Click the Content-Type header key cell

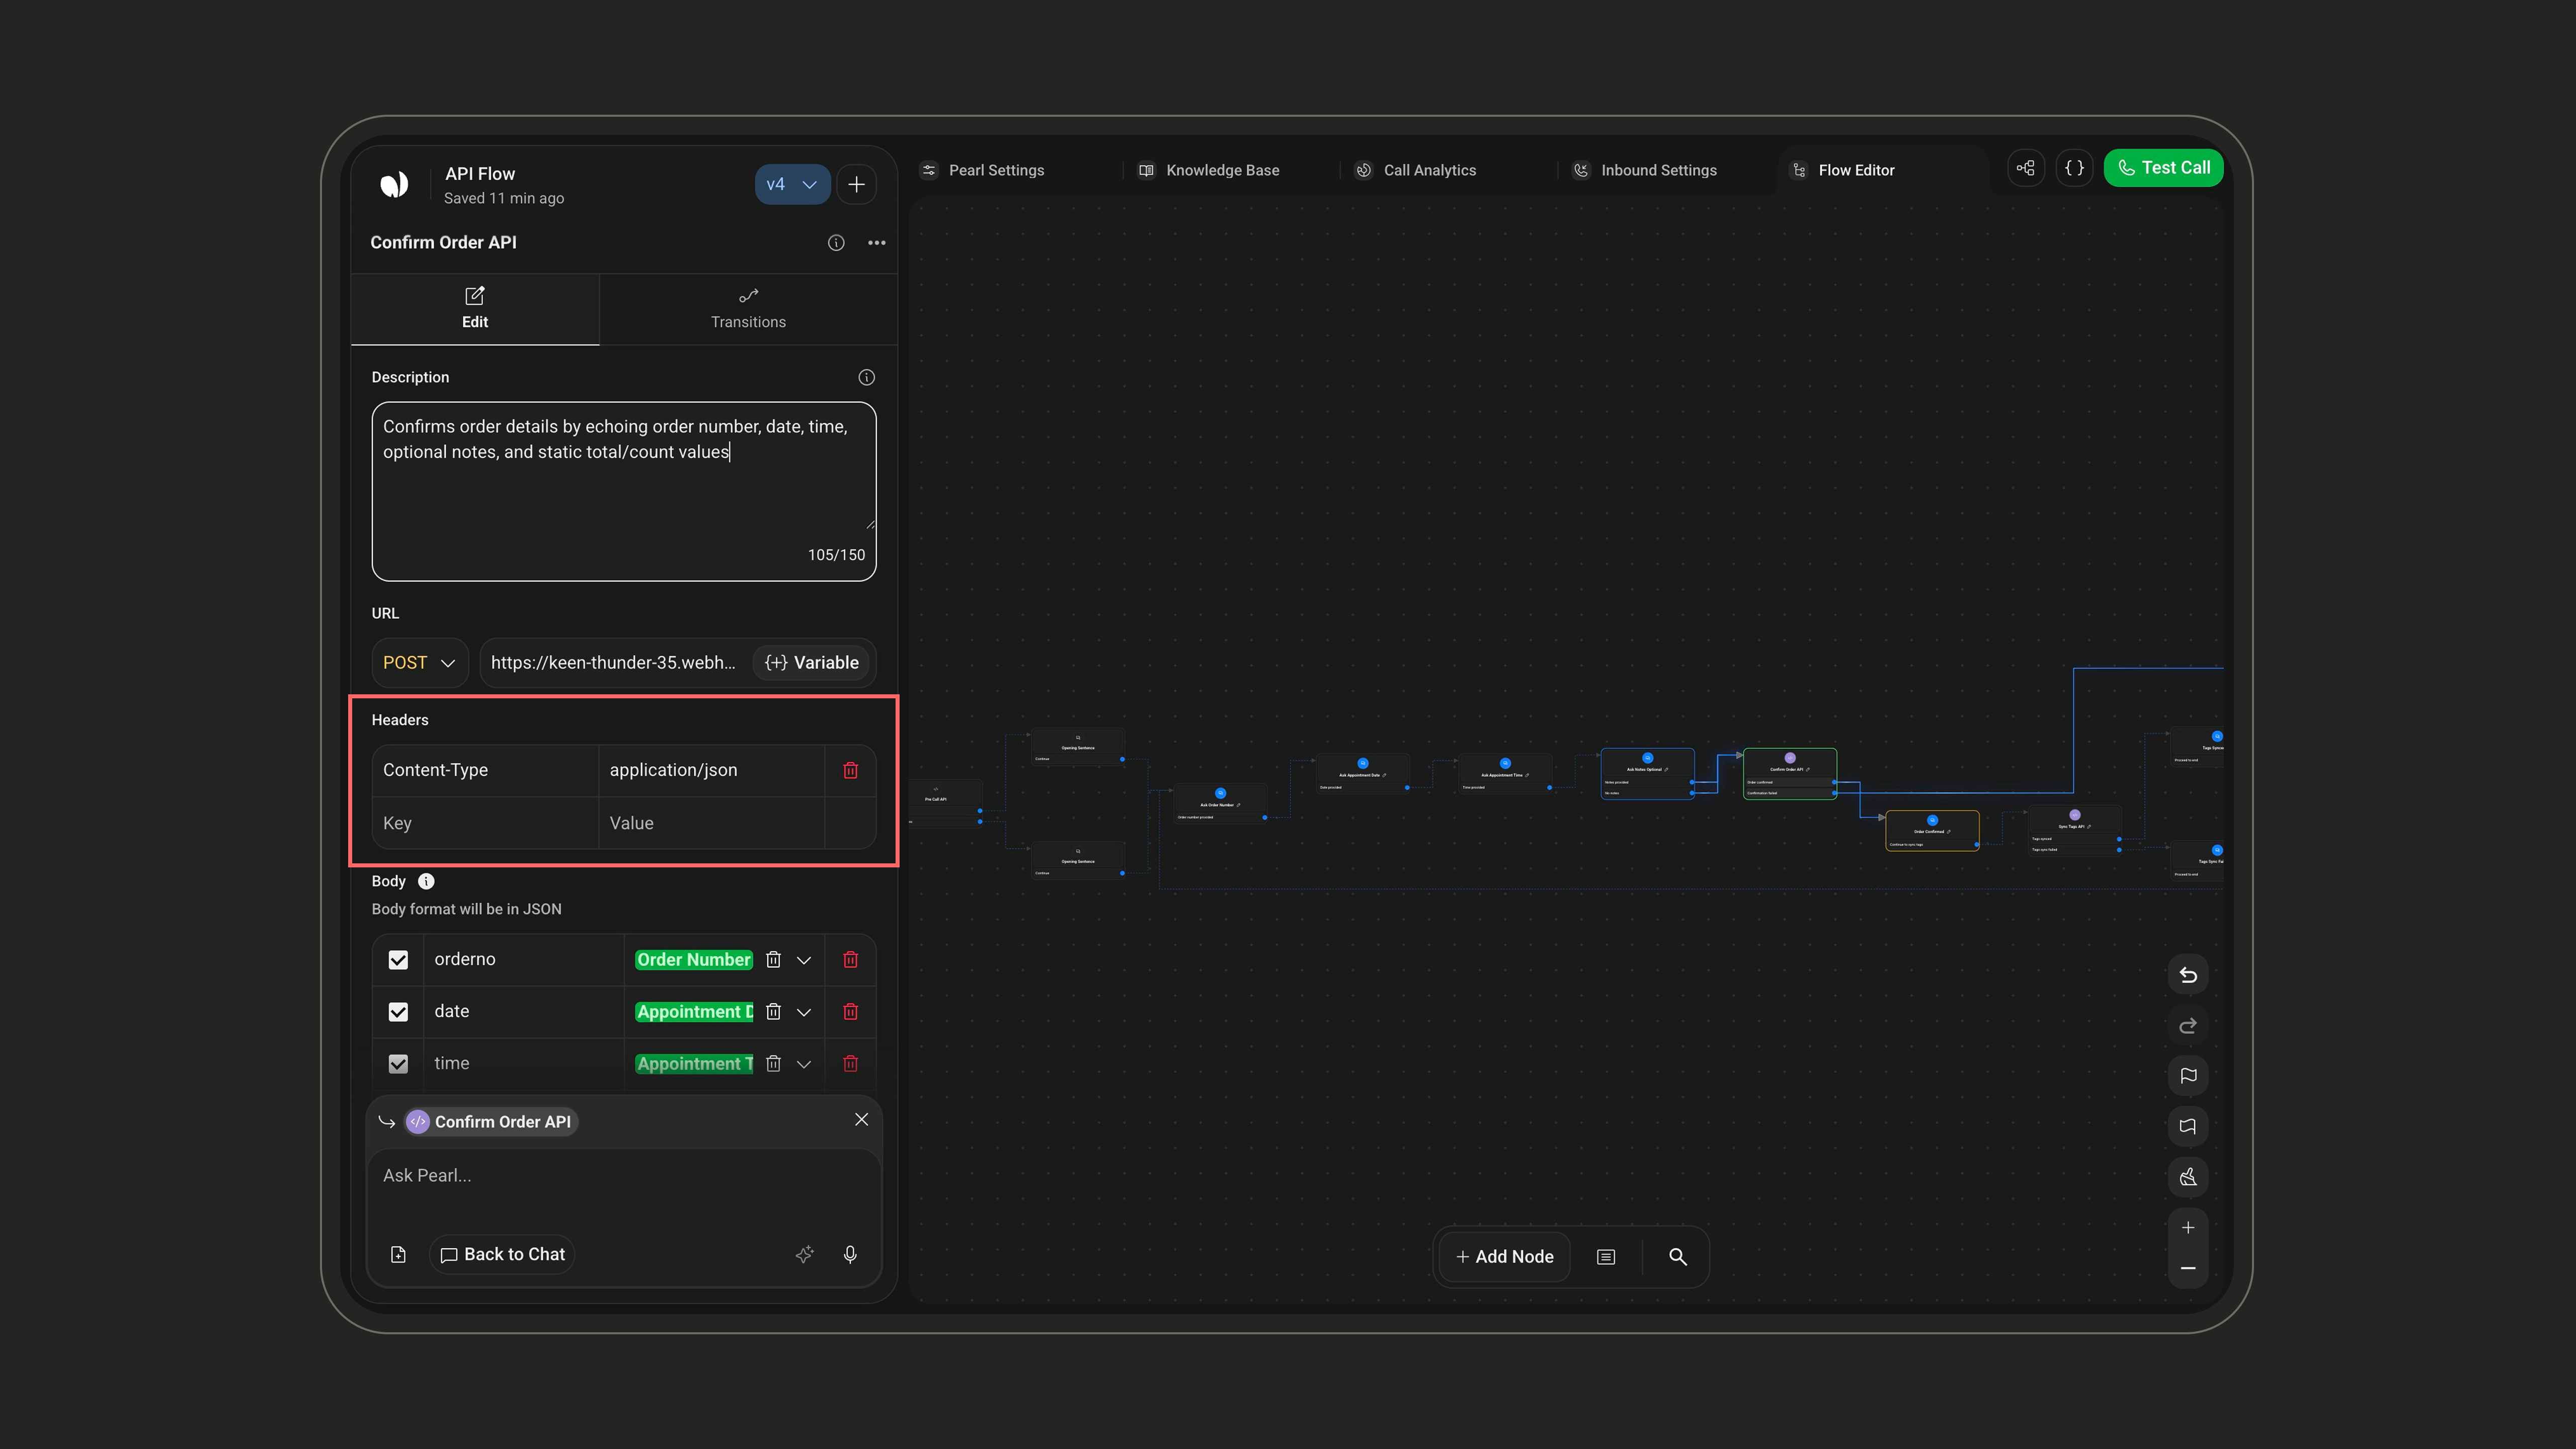coord(485,770)
